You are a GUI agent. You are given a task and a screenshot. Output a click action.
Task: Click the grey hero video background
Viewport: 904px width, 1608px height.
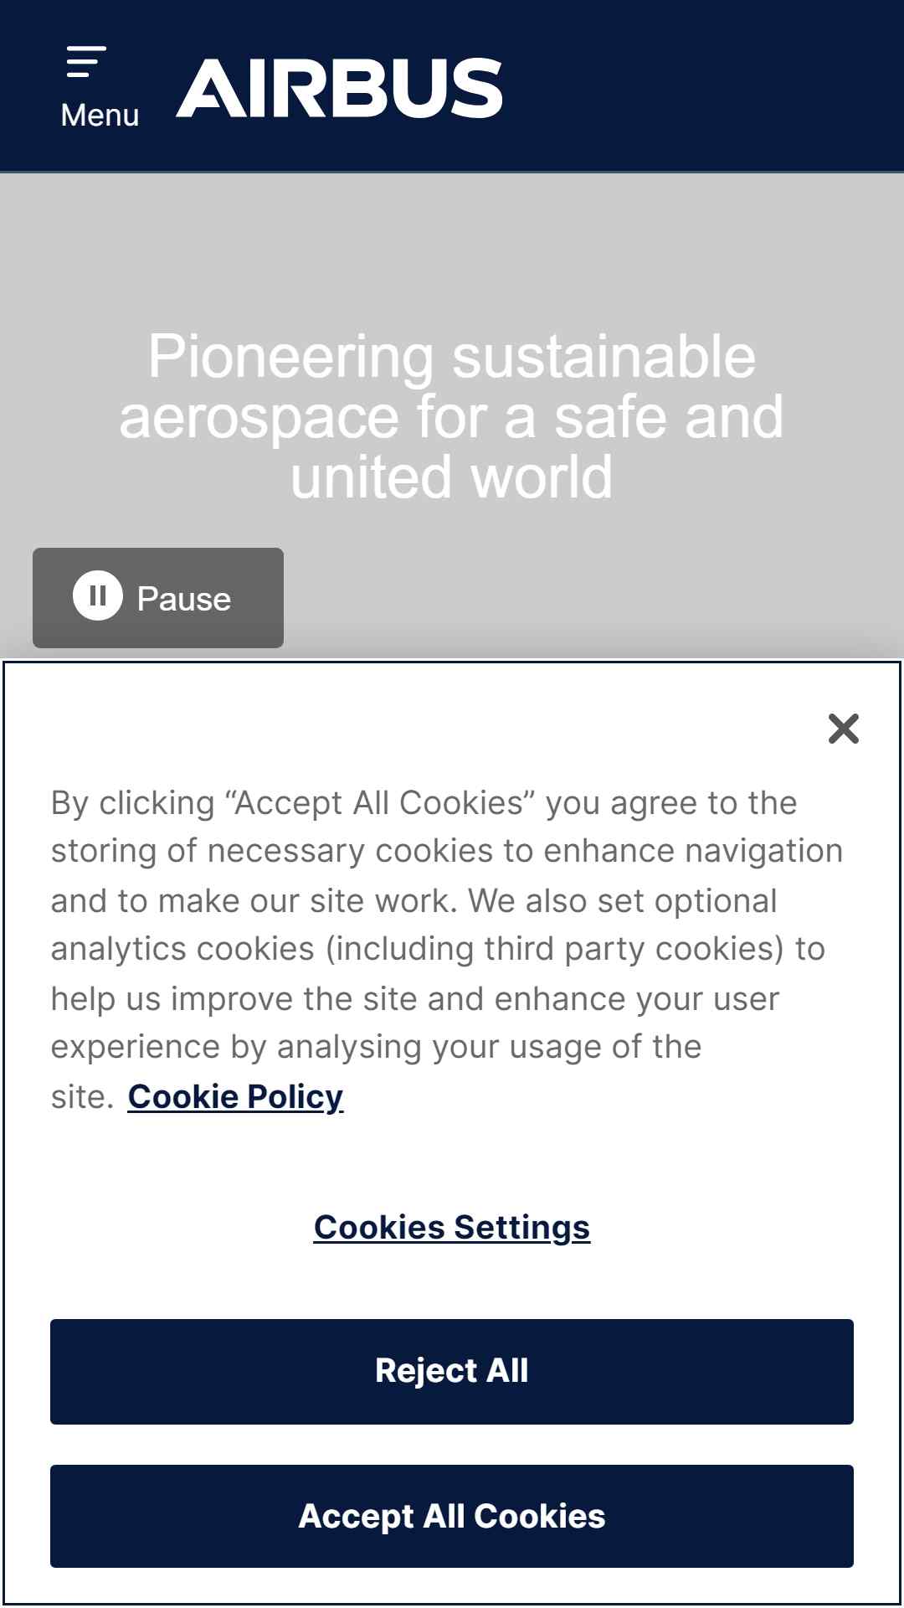pos(452,251)
